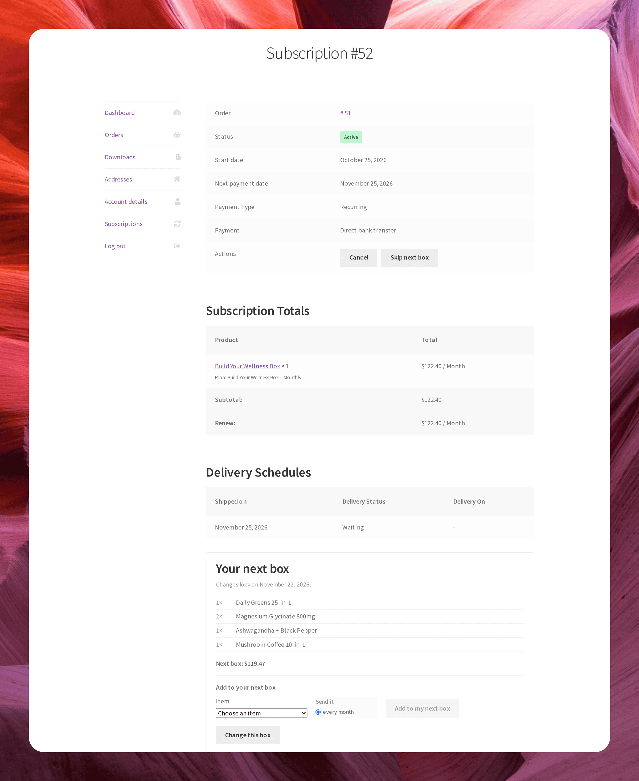Click the Active status badge
Viewport: 639px width, 781px height.
click(x=351, y=137)
